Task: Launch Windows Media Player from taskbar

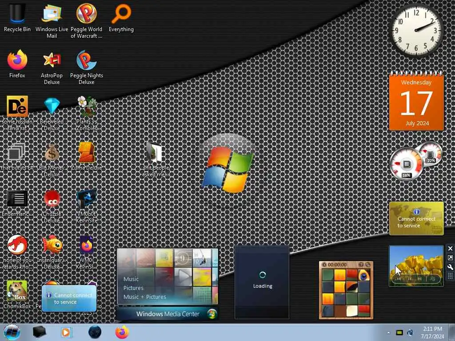Action: [66, 332]
